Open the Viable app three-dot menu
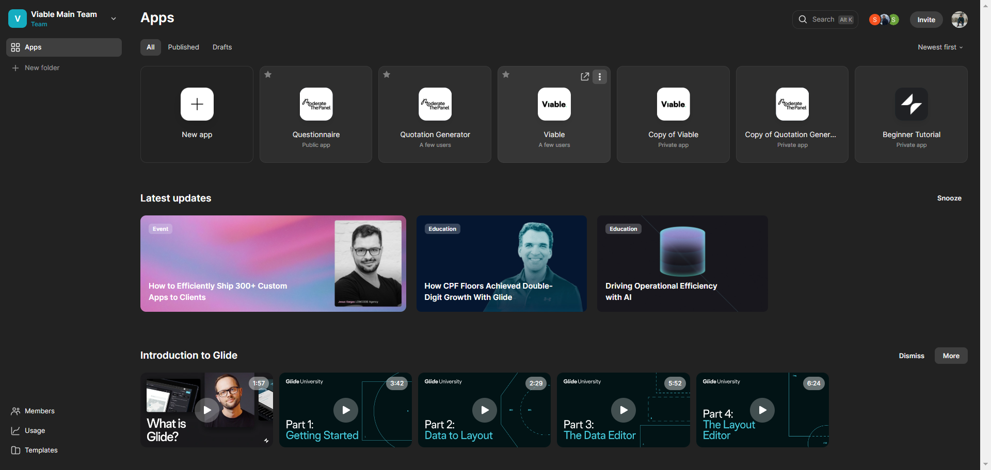The image size is (991, 470). 600,77
